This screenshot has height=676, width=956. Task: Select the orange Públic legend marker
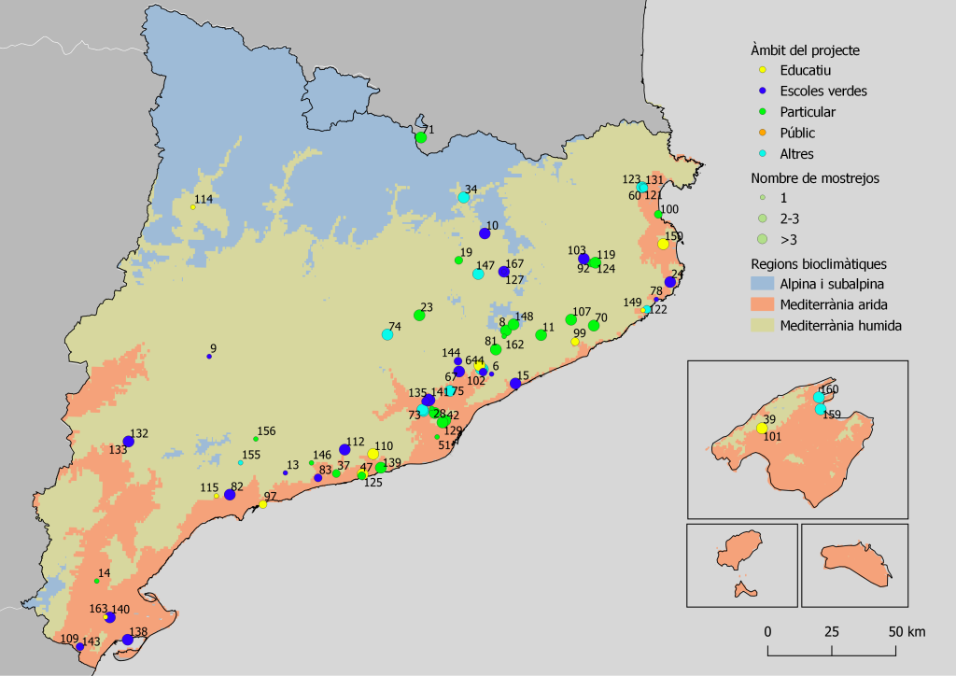(763, 134)
